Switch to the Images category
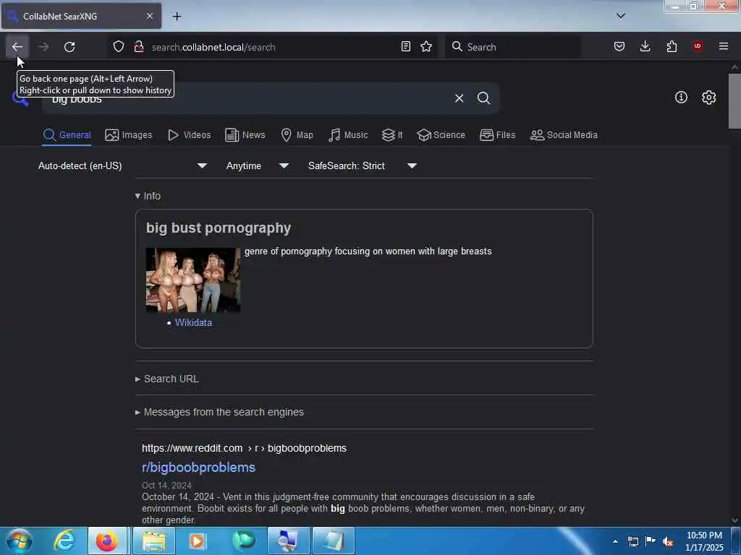Screen dimensions: 741x555 tap(129, 135)
